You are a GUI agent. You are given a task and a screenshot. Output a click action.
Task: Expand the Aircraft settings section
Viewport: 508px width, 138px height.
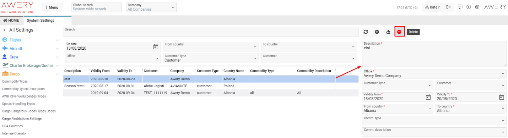(57, 49)
